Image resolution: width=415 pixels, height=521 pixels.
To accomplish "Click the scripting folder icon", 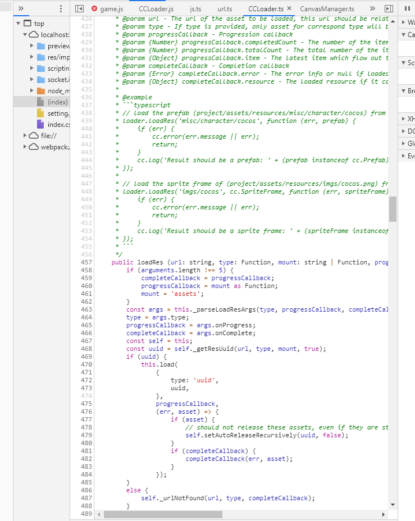I will pyautogui.click(x=41, y=68).
